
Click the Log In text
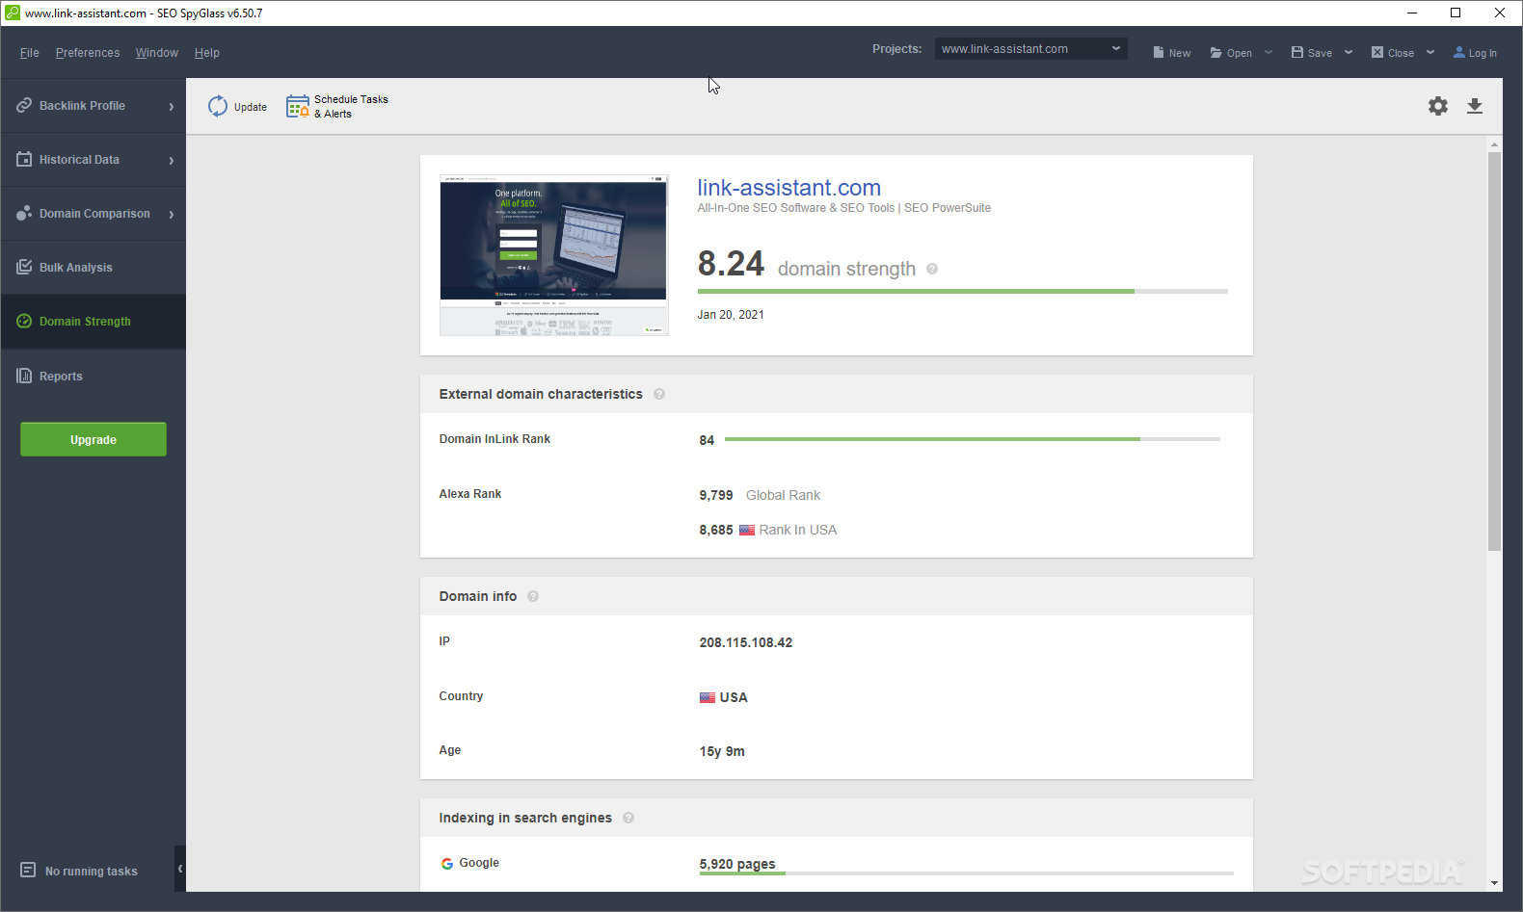point(1483,53)
